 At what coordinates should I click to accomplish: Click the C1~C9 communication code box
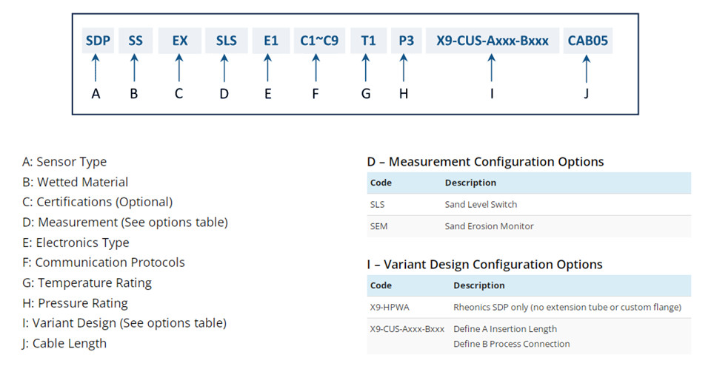(318, 41)
